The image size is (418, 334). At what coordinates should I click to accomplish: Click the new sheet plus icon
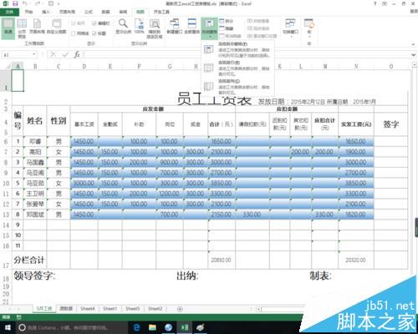[180, 309]
